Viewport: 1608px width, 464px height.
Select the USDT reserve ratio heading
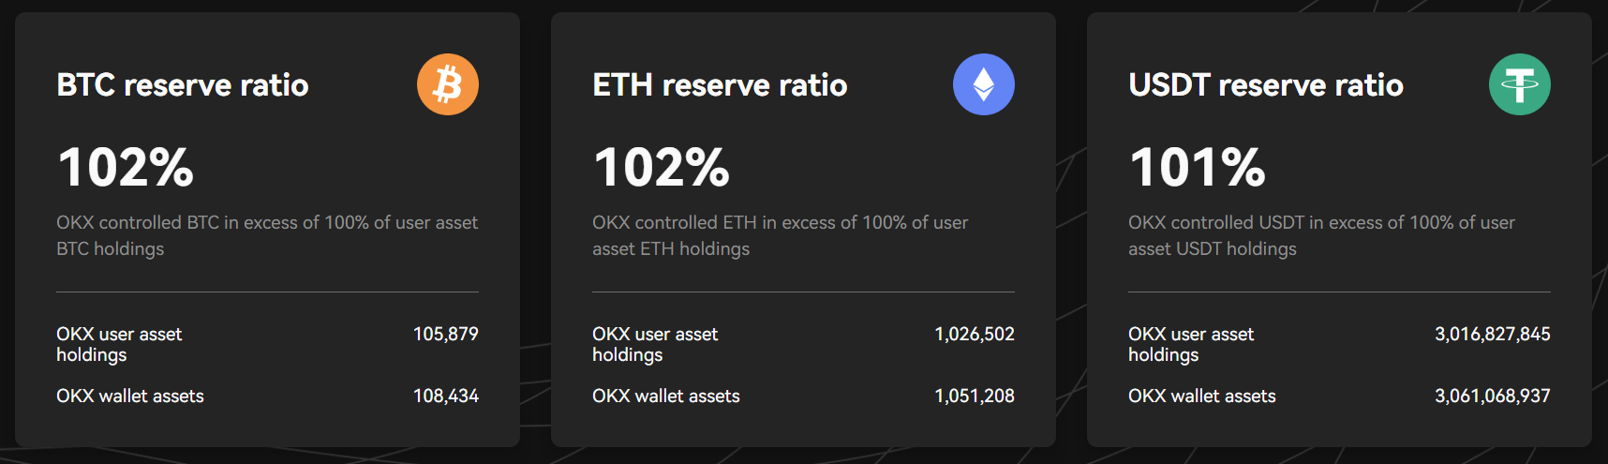coord(1266,85)
